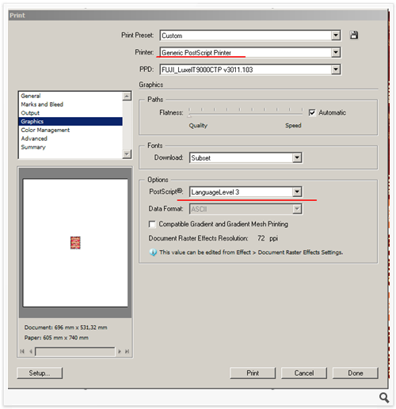Click the Done button
This screenshot has width=396, height=409.
click(x=356, y=373)
